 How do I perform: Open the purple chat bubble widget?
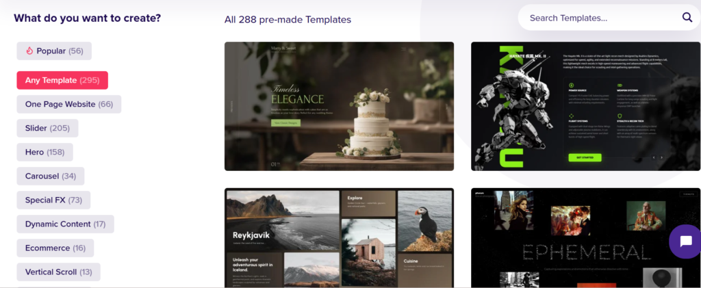pos(685,241)
